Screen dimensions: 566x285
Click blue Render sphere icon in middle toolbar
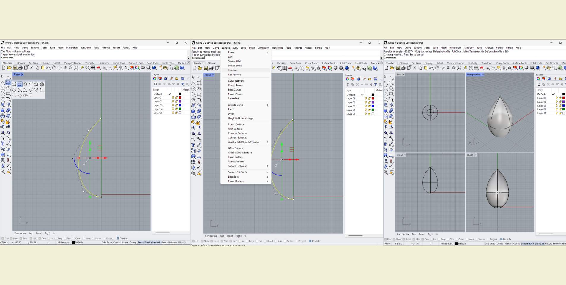pos(347,68)
